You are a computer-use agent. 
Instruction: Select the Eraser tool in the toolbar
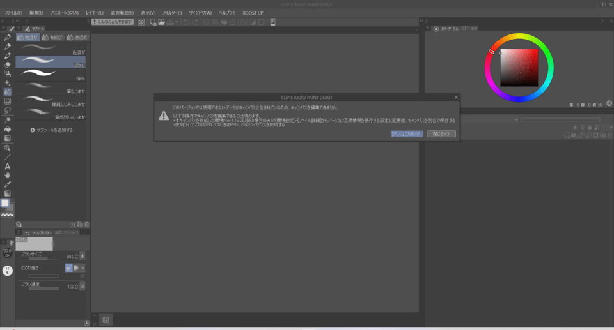(8, 64)
